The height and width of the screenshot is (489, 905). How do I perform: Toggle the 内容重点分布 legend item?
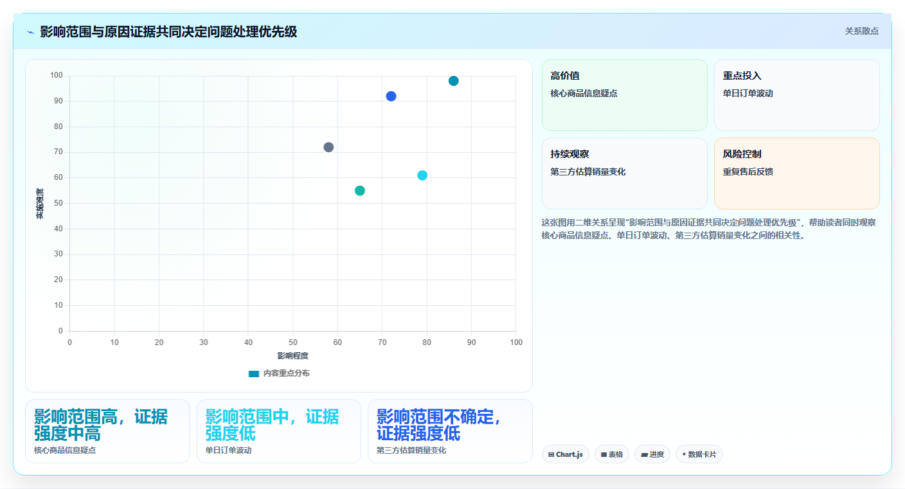coord(279,373)
